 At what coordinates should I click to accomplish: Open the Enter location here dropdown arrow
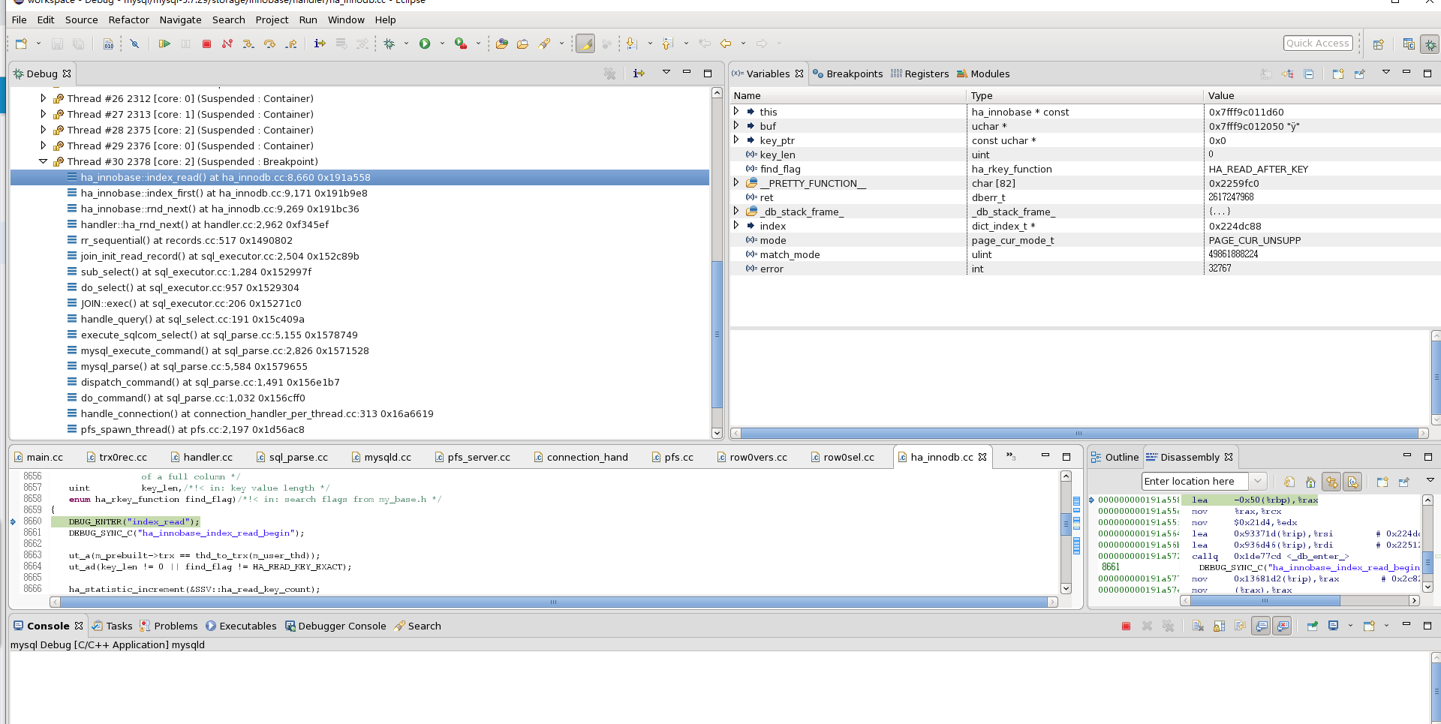click(x=1258, y=482)
